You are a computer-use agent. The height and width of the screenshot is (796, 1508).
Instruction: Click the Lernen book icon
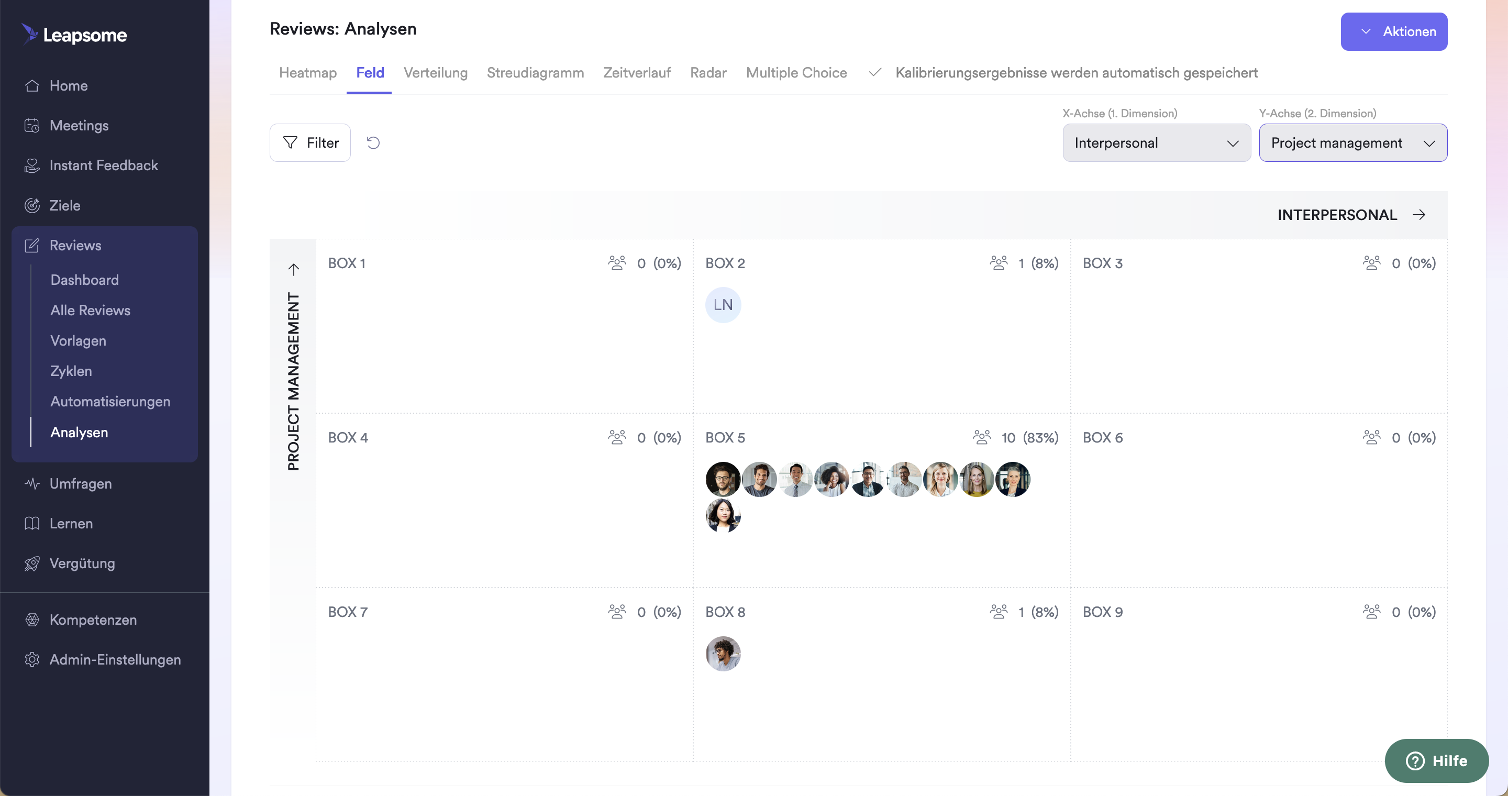point(32,523)
